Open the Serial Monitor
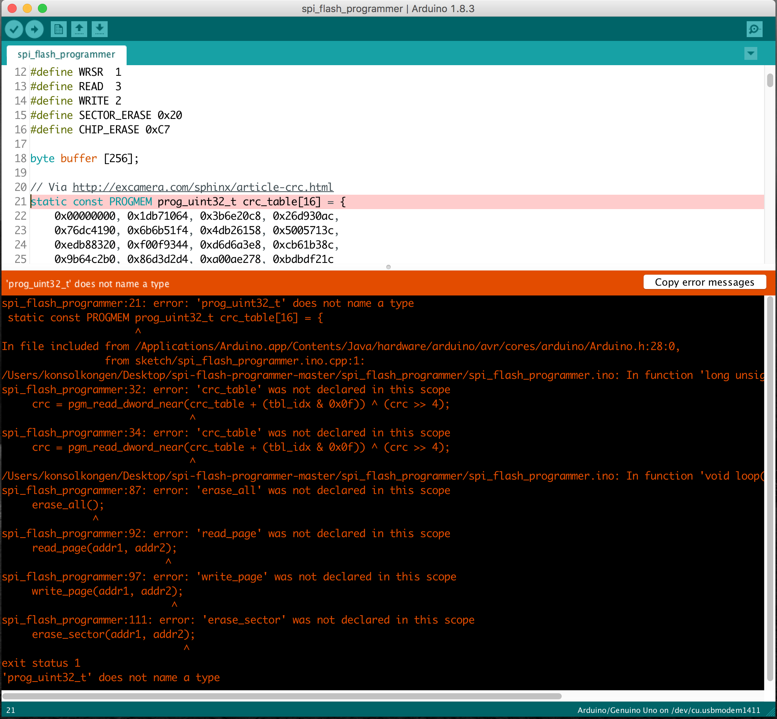The width and height of the screenshot is (777, 719). [x=754, y=29]
